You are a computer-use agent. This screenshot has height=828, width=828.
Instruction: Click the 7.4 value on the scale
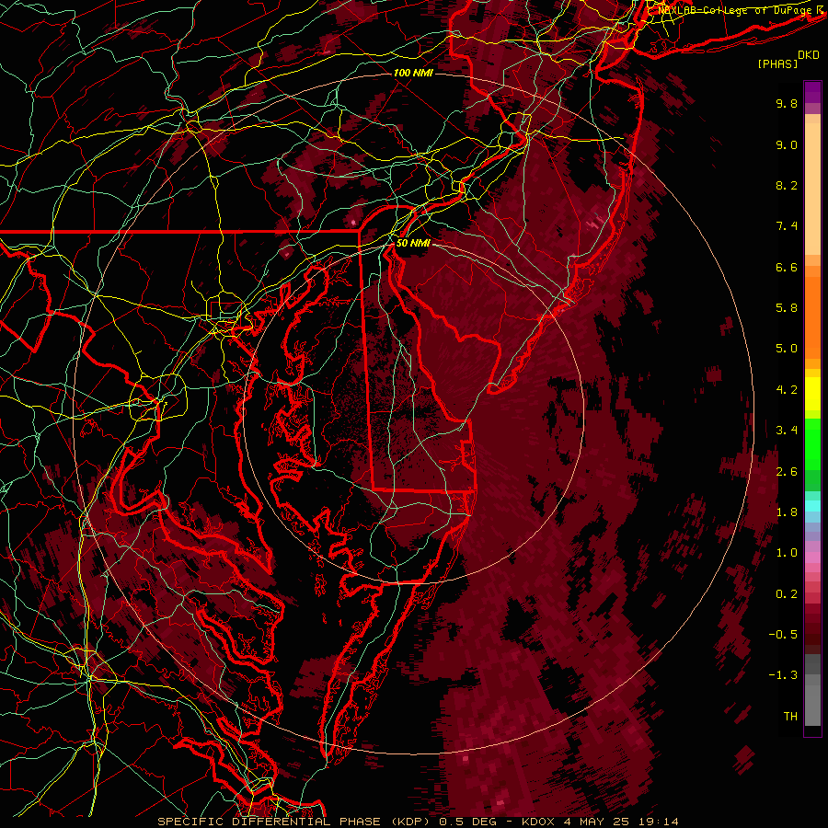click(x=787, y=226)
